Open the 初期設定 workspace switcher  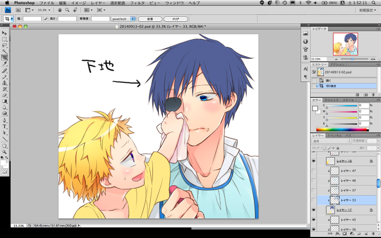(x=368, y=10)
